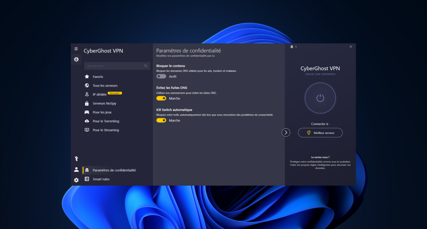
Task: Click the Le saviez-vous ? tip heading
Action: tap(320, 157)
